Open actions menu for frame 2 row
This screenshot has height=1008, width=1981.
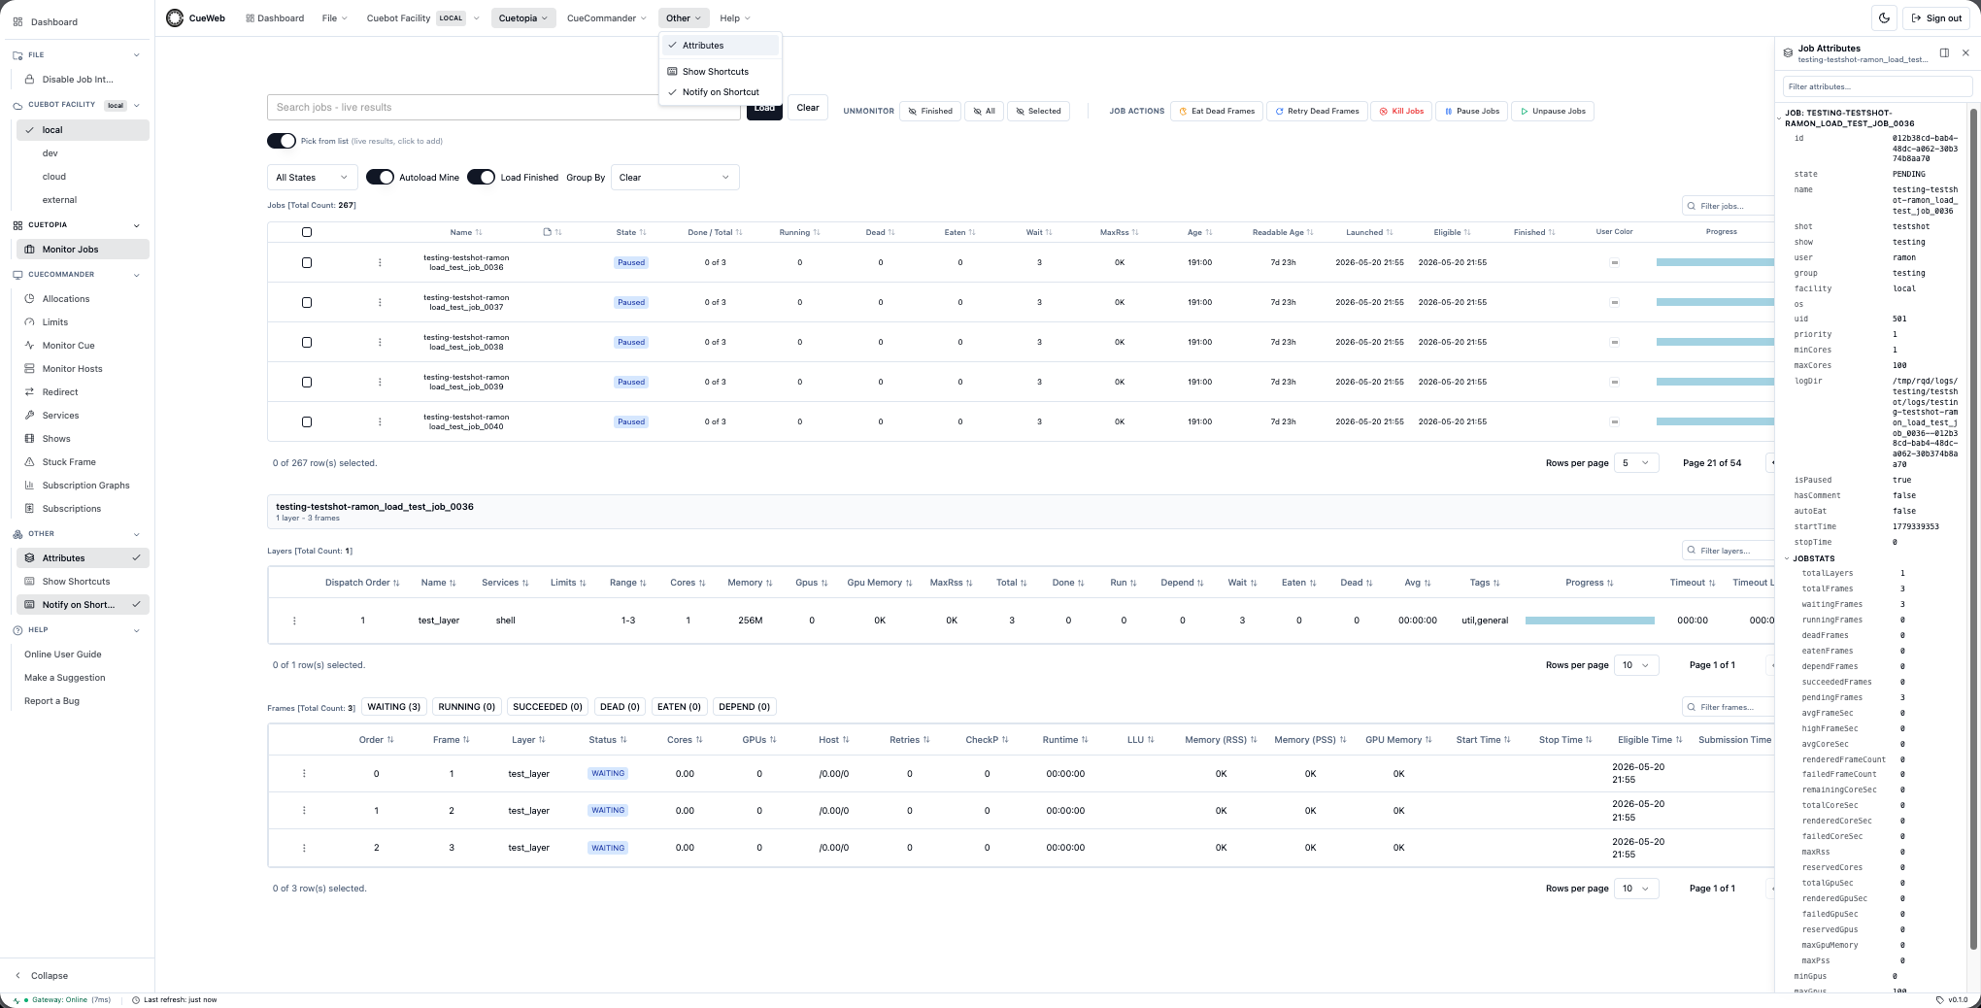(304, 811)
